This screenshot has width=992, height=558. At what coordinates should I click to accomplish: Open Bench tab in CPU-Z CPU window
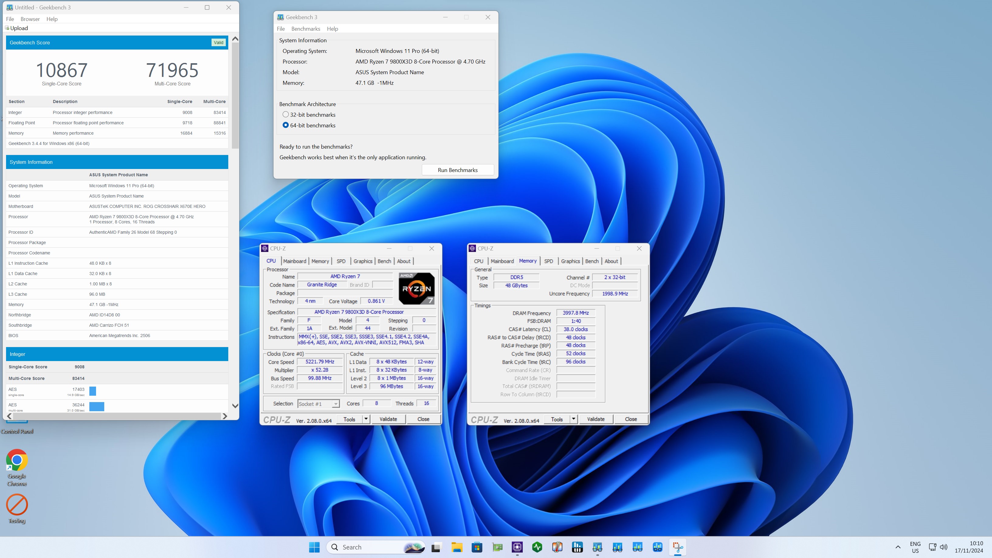384,261
